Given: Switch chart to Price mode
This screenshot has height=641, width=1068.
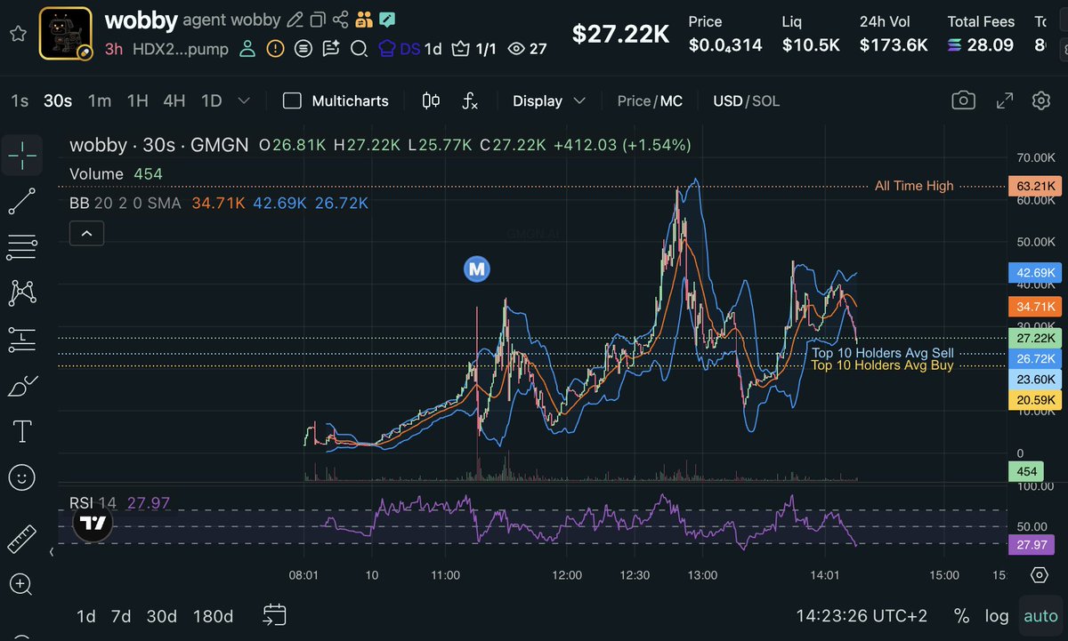Looking at the screenshot, I should [634, 100].
